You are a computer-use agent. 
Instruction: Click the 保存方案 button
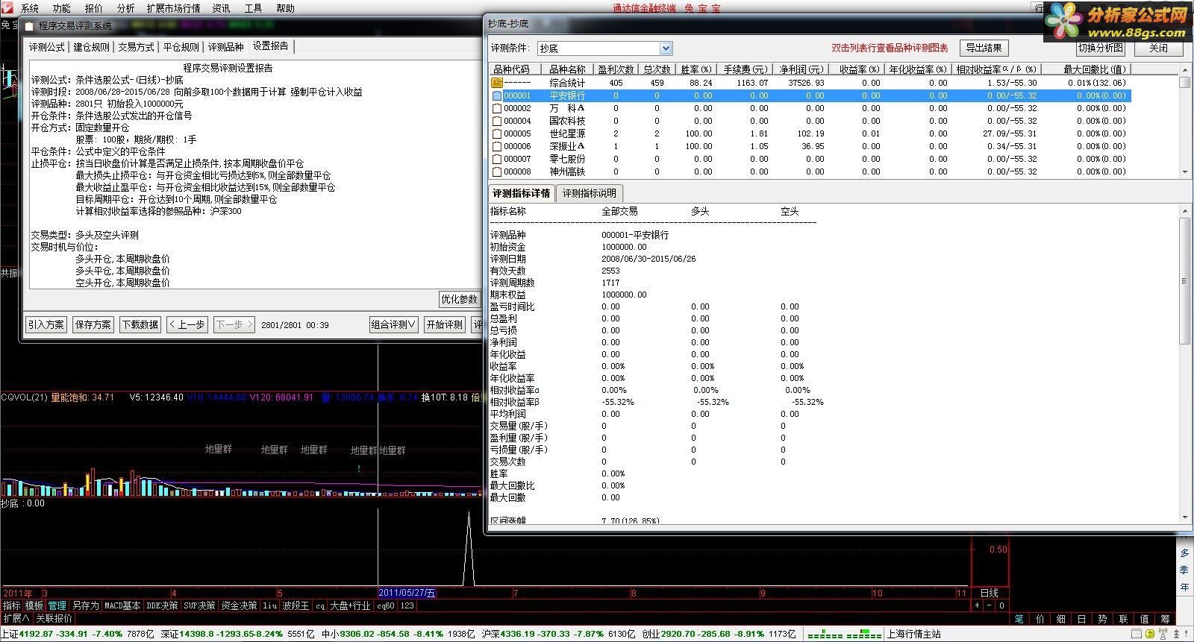[x=93, y=324]
